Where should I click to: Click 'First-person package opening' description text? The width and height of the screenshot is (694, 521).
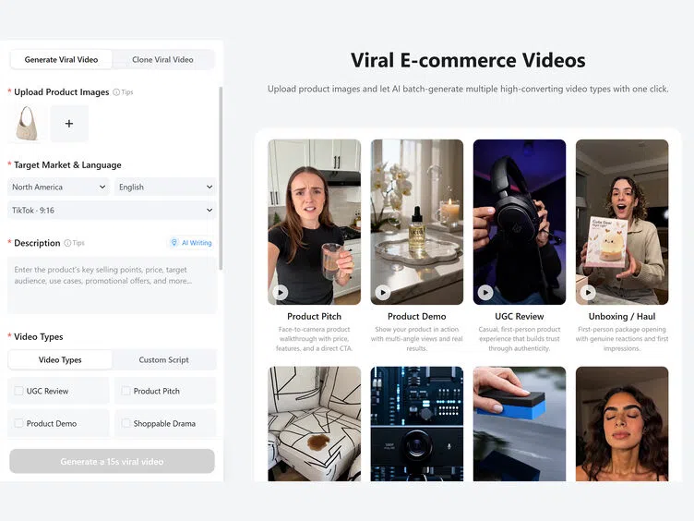[622, 339]
